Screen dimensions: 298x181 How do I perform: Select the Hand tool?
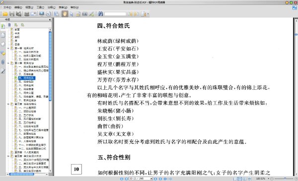tap(65, 14)
